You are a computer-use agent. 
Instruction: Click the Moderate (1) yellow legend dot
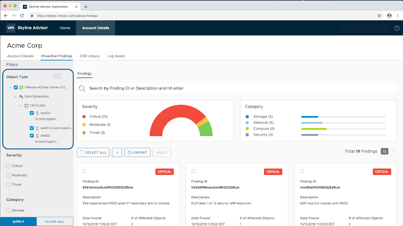point(84,125)
